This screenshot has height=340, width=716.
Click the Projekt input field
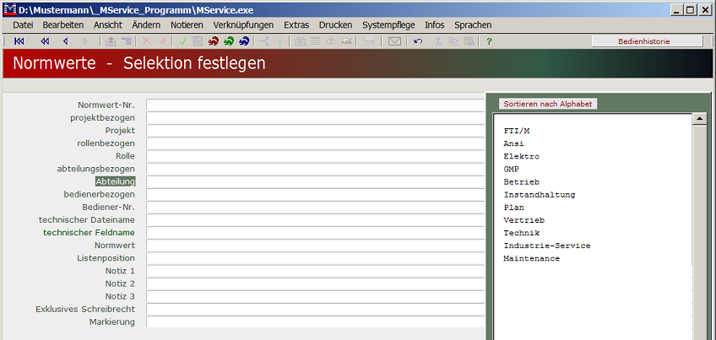click(315, 131)
